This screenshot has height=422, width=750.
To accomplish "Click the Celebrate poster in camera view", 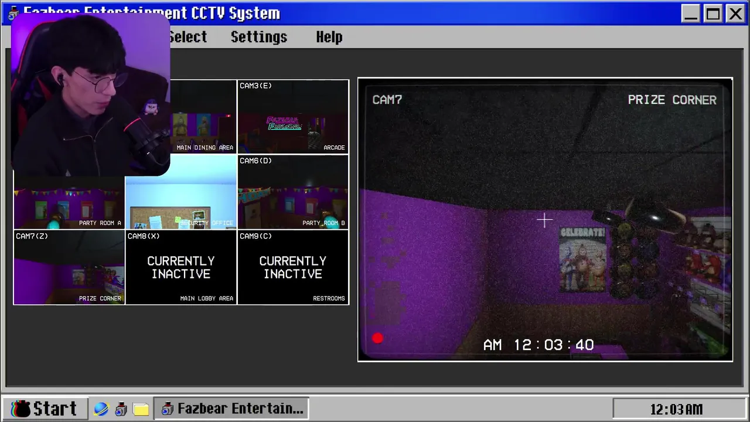I will [x=582, y=259].
